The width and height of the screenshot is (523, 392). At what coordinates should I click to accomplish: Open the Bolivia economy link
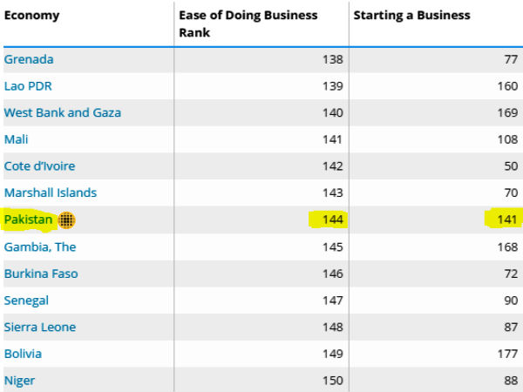[23, 354]
